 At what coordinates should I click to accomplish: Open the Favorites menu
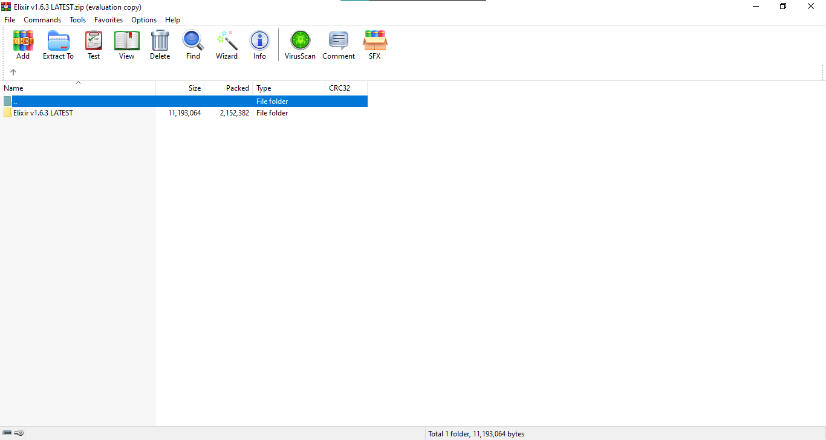pos(109,20)
